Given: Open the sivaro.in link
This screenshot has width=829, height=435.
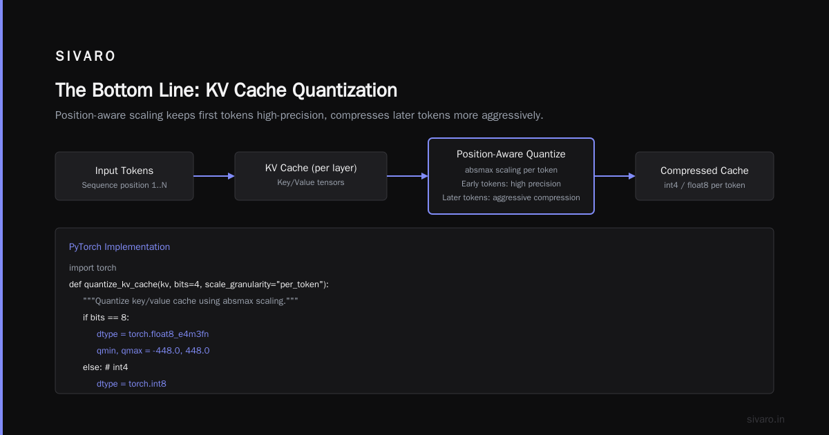Looking at the screenshot, I should (766, 419).
